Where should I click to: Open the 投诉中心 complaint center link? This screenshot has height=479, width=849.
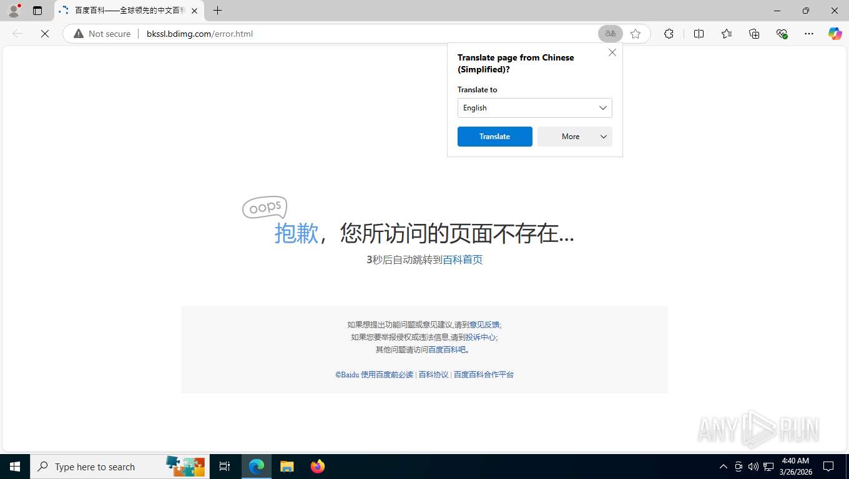[x=481, y=337]
